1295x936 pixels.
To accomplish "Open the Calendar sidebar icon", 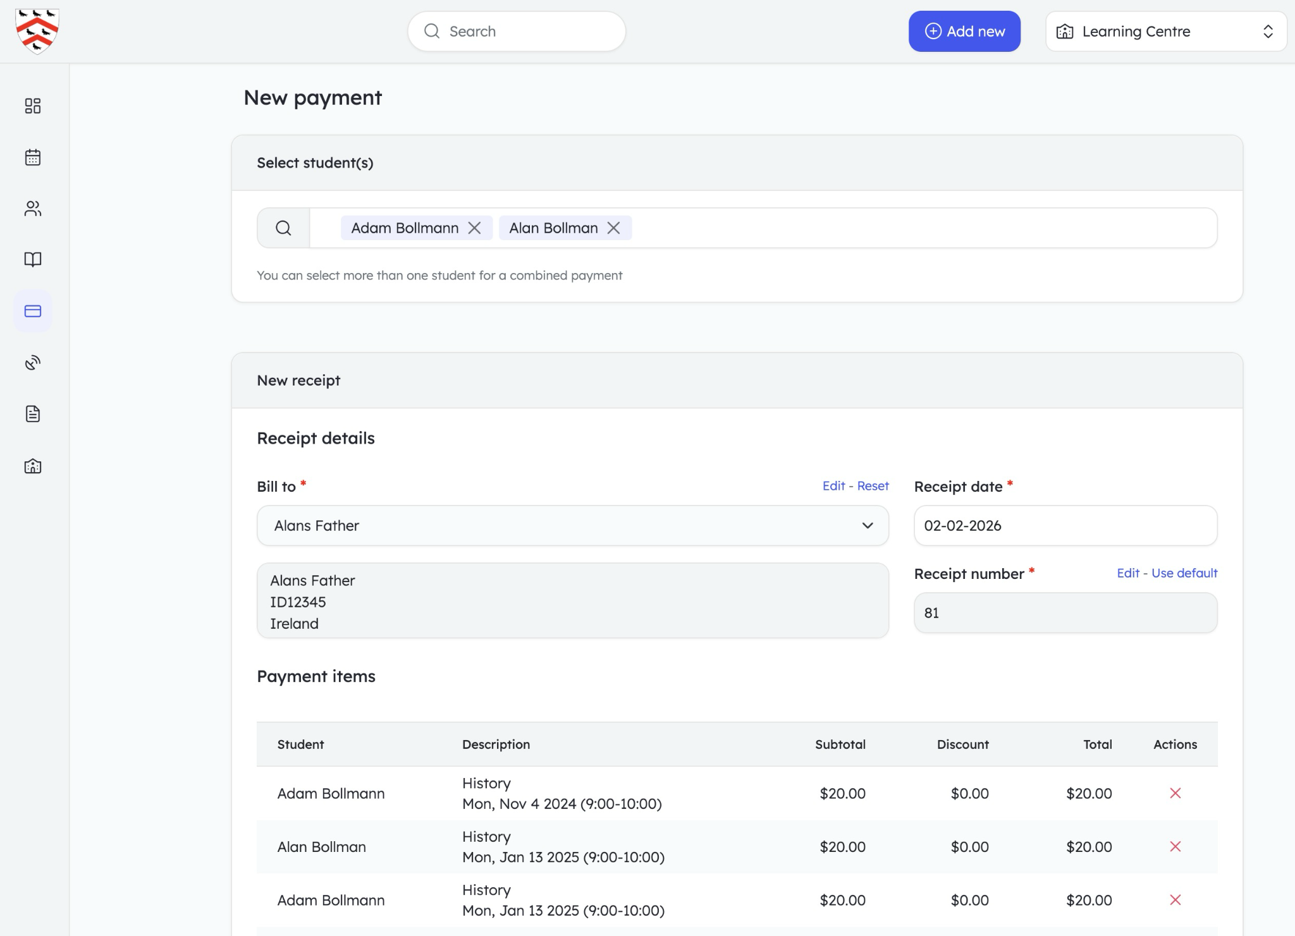I will click(x=33, y=157).
